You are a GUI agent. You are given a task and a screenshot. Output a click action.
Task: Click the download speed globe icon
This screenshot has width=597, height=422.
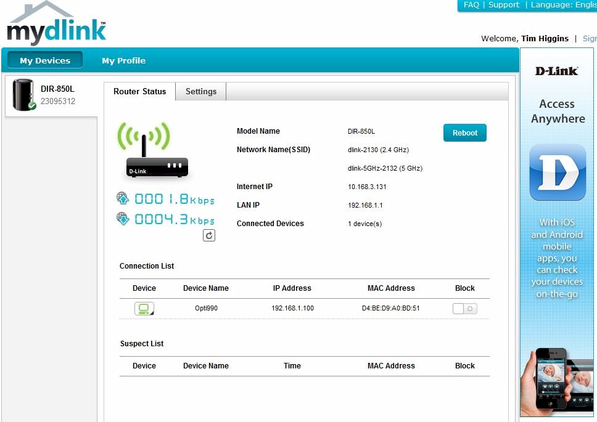coord(123,219)
